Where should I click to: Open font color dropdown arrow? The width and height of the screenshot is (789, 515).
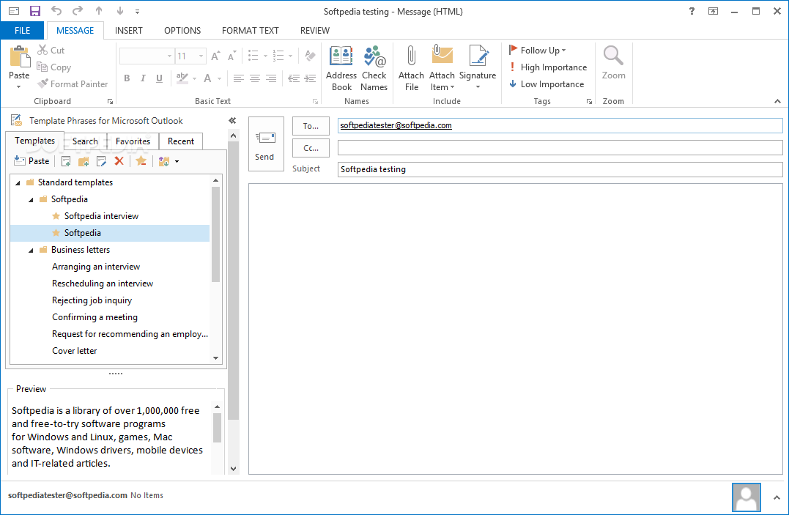(x=219, y=78)
